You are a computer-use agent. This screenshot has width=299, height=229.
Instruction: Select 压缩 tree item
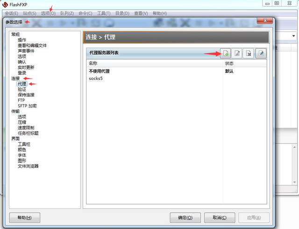pyautogui.click(x=22, y=122)
